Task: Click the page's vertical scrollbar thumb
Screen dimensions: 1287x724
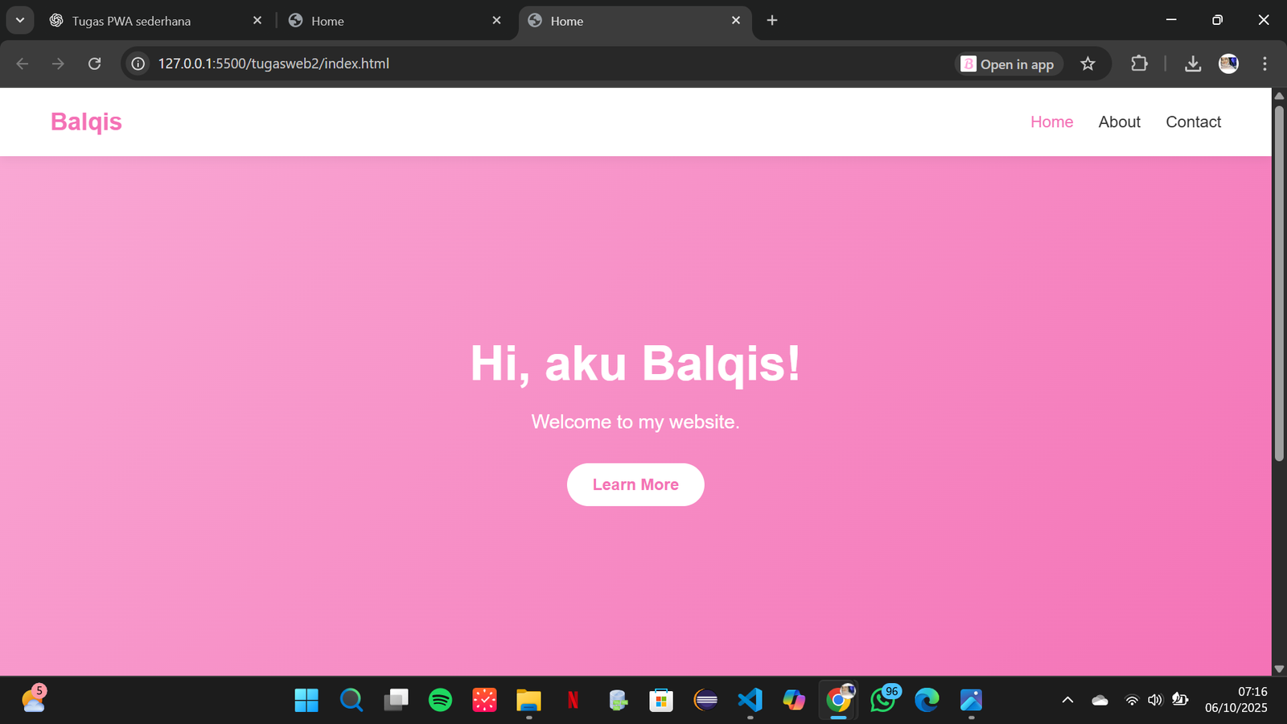Action: [1279, 282]
